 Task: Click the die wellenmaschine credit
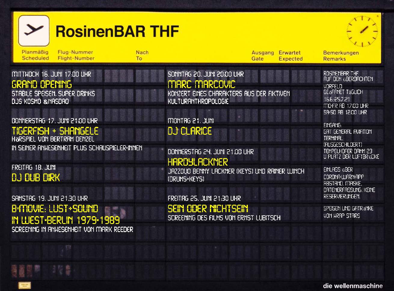pyautogui.click(x=353, y=286)
